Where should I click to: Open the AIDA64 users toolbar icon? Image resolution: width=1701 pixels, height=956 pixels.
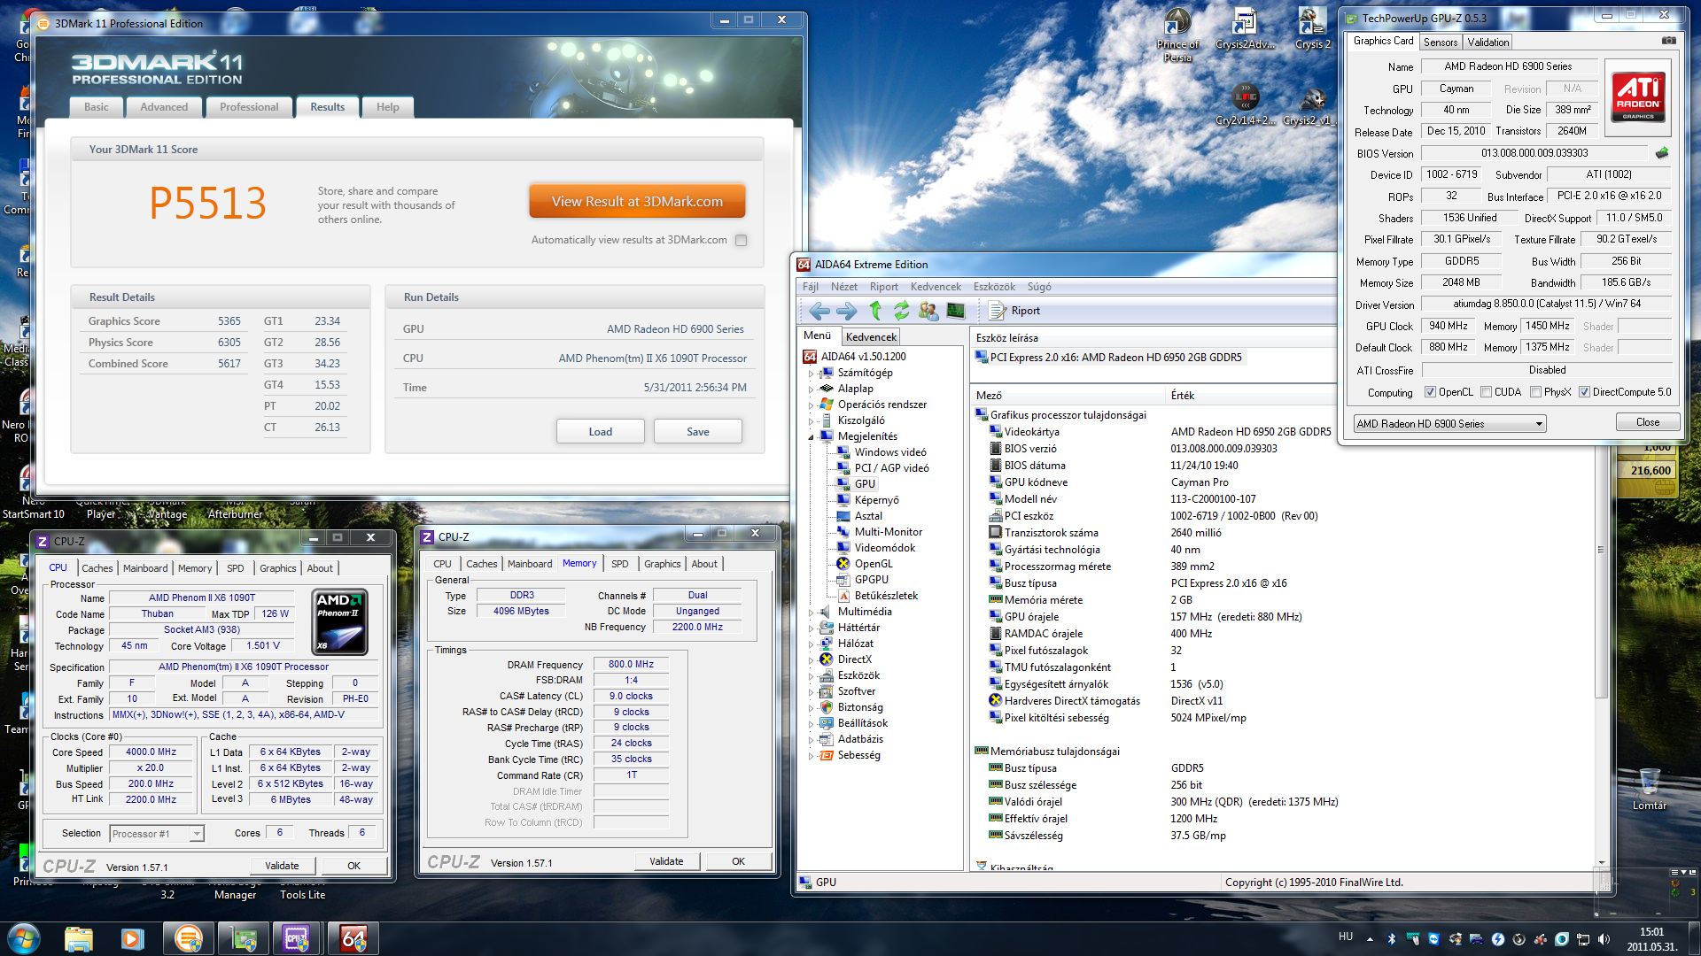[928, 311]
